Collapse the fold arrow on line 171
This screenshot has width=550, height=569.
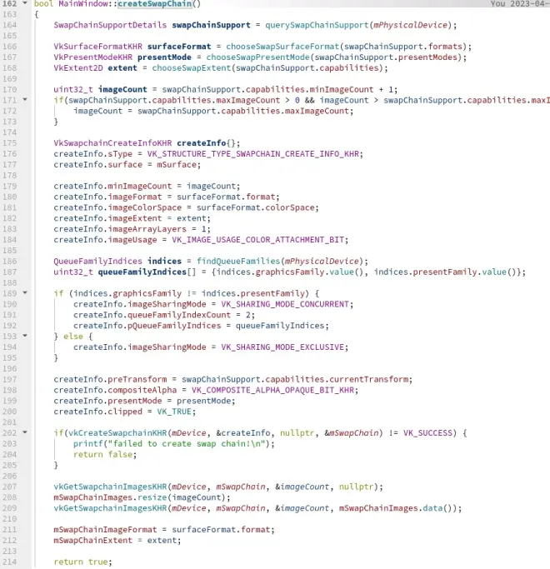(25, 99)
